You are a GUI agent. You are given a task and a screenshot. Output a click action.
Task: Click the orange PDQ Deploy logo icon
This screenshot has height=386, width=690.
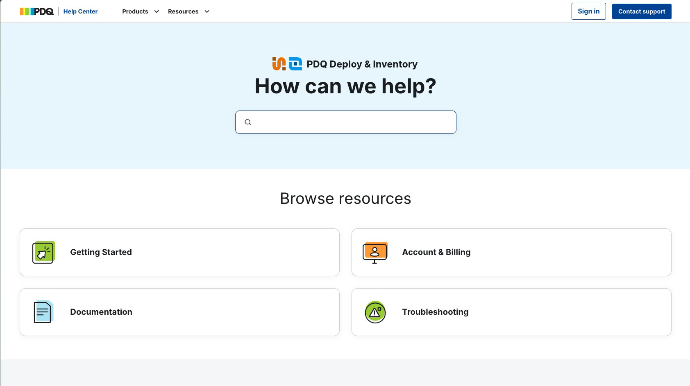tap(279, 64)
